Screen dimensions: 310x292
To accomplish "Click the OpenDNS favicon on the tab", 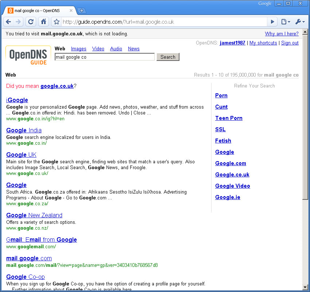I will [x=10, y=11].
